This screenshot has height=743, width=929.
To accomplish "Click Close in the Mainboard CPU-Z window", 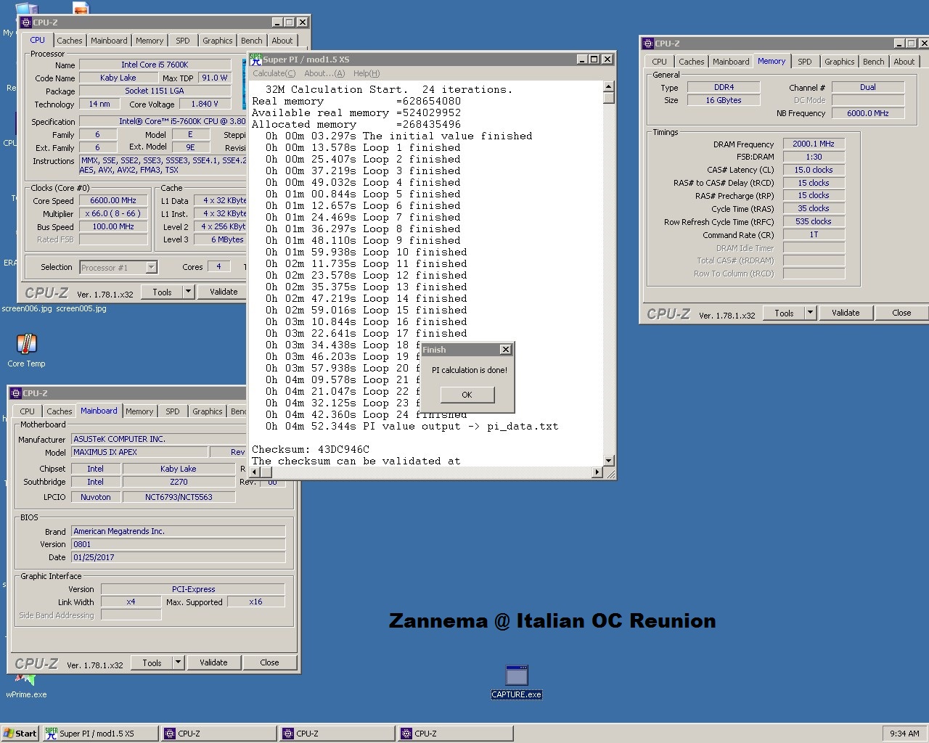I will click(269, 662).
